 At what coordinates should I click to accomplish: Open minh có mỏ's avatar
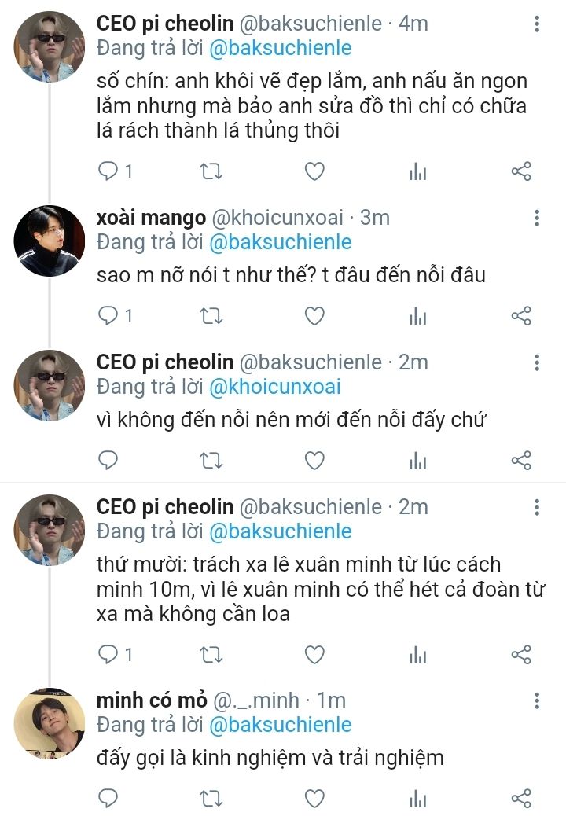click(x=50, y=724)
